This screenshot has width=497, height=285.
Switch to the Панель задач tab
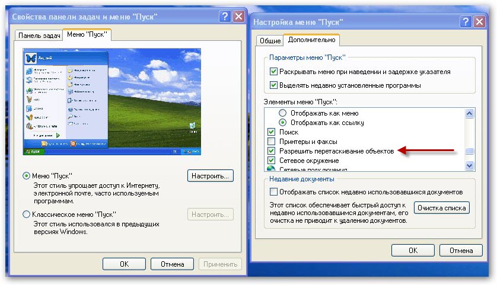click(39, 35)
